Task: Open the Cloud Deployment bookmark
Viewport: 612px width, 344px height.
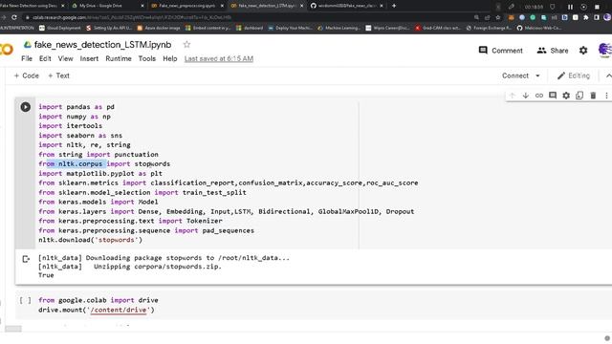Action: [60, 28]
